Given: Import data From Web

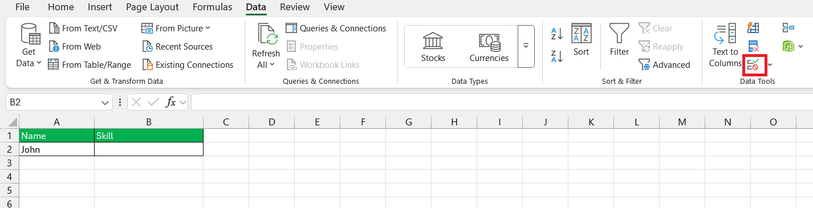Looking at the screenshot, I should (x=74, y=46).
